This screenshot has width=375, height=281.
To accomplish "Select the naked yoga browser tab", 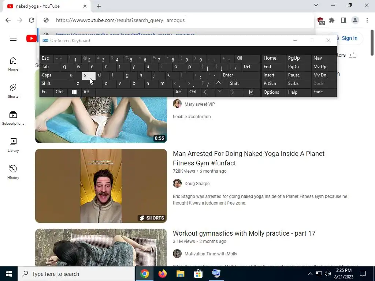I will (47, 6).
